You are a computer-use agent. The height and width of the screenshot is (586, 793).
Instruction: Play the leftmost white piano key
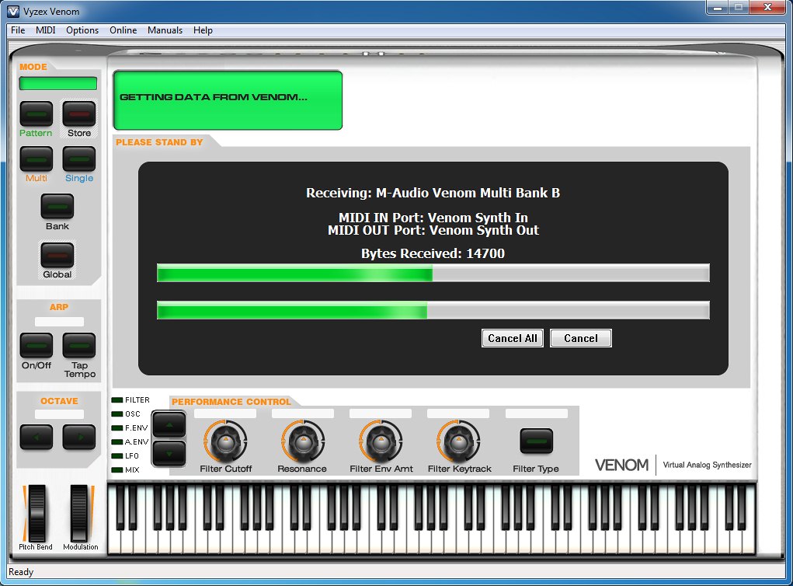[x=114, y=542]
